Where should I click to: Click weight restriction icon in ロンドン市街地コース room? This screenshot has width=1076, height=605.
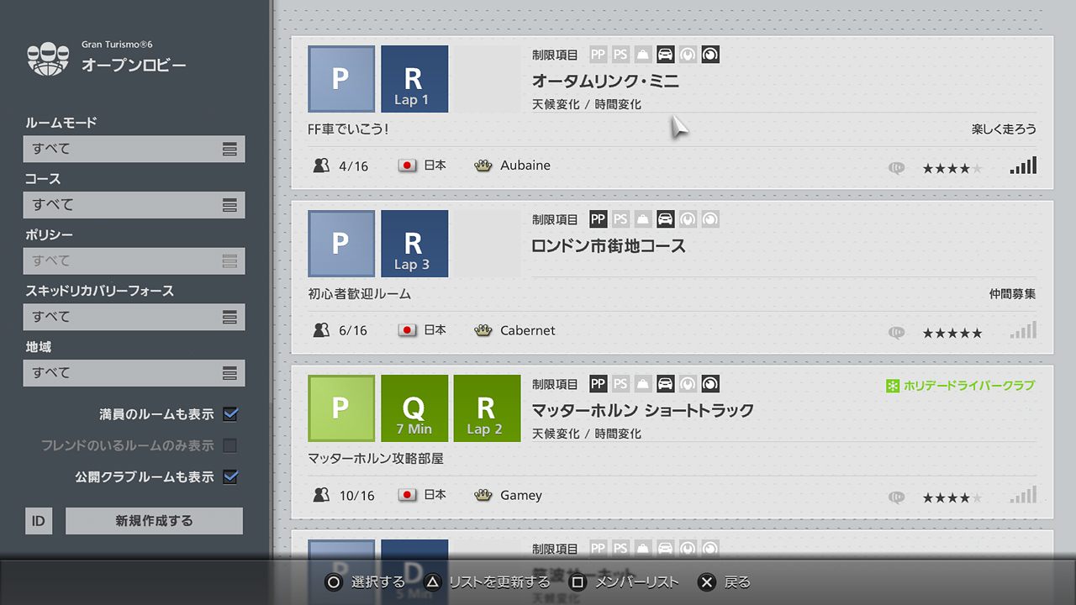coord(643,219)
